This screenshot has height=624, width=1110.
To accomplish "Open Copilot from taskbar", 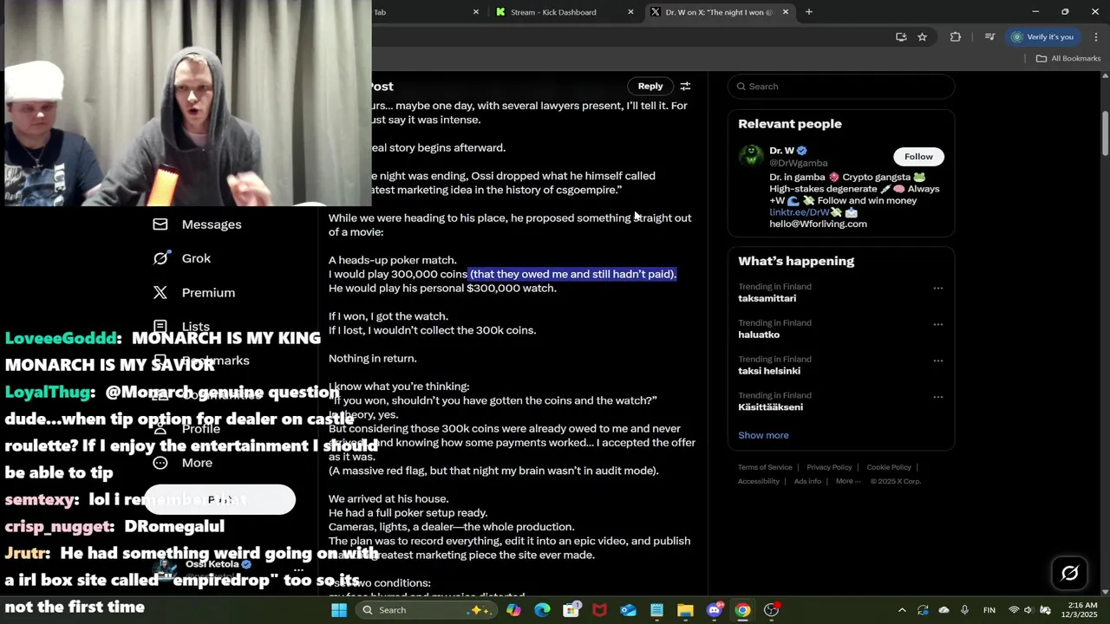I will (513, 610).
